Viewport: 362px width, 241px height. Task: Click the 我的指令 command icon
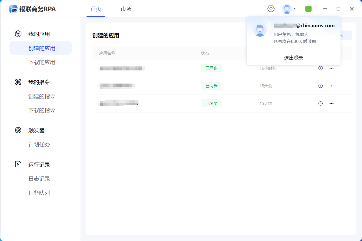coord(18,82)
